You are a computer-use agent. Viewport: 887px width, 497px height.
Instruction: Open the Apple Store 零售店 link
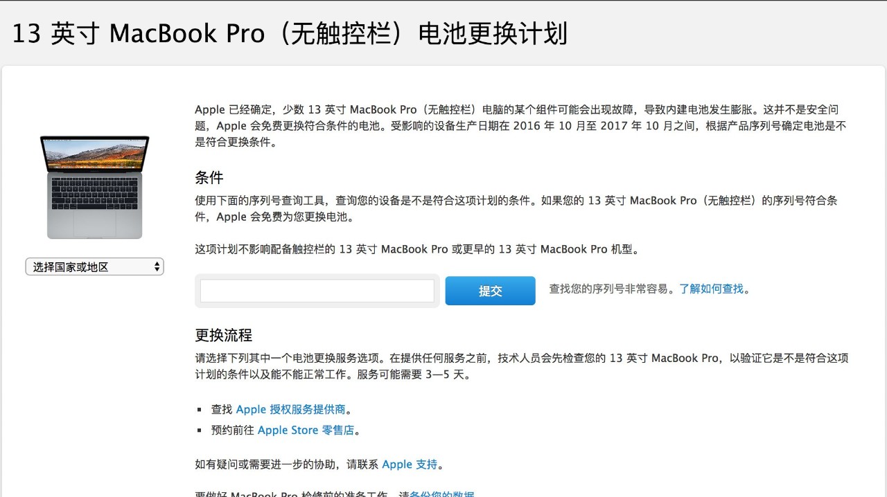coord(306,430)
